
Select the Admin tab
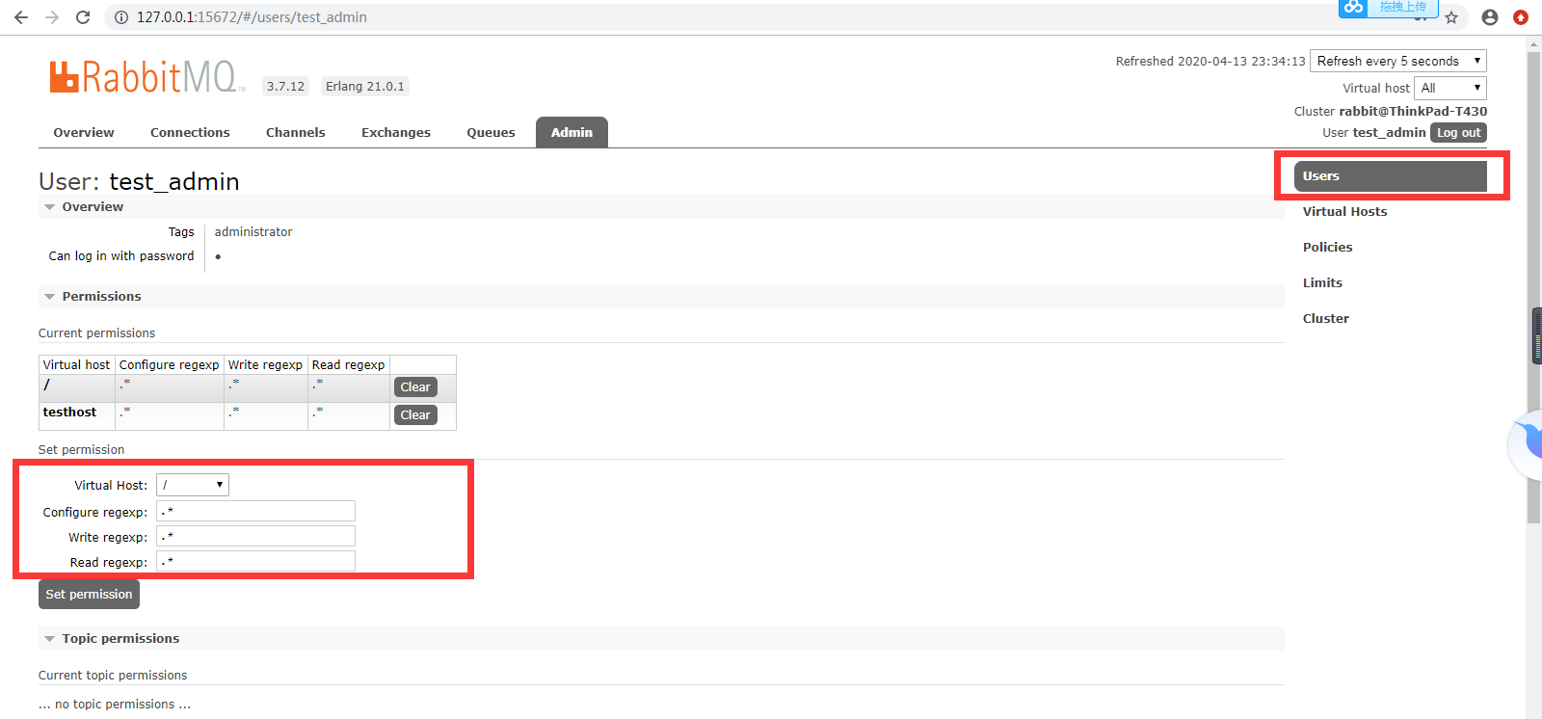pyautogui.click(x=572, y=133)
